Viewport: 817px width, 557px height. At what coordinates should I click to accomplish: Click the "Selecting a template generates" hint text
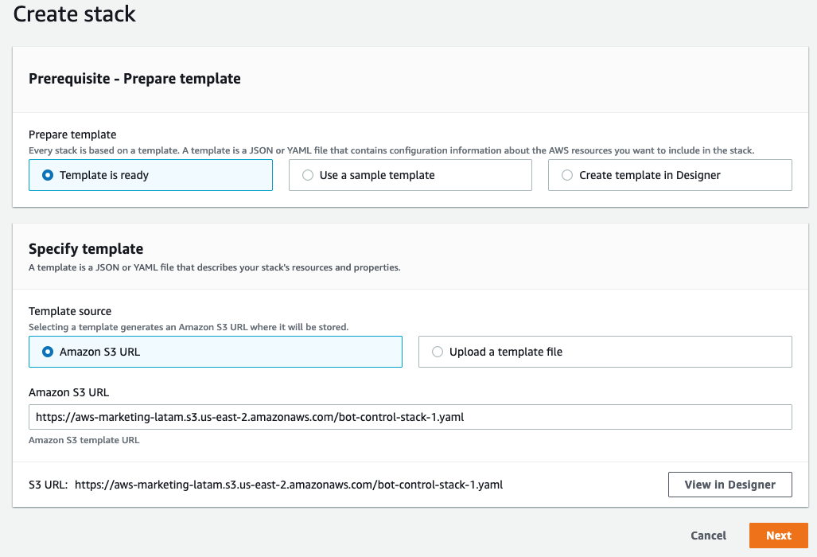click(x=188, y=327)
